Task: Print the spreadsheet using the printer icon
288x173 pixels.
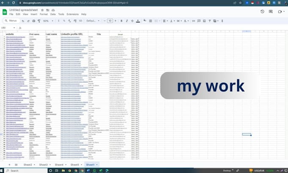Action: tap(33, 21)
